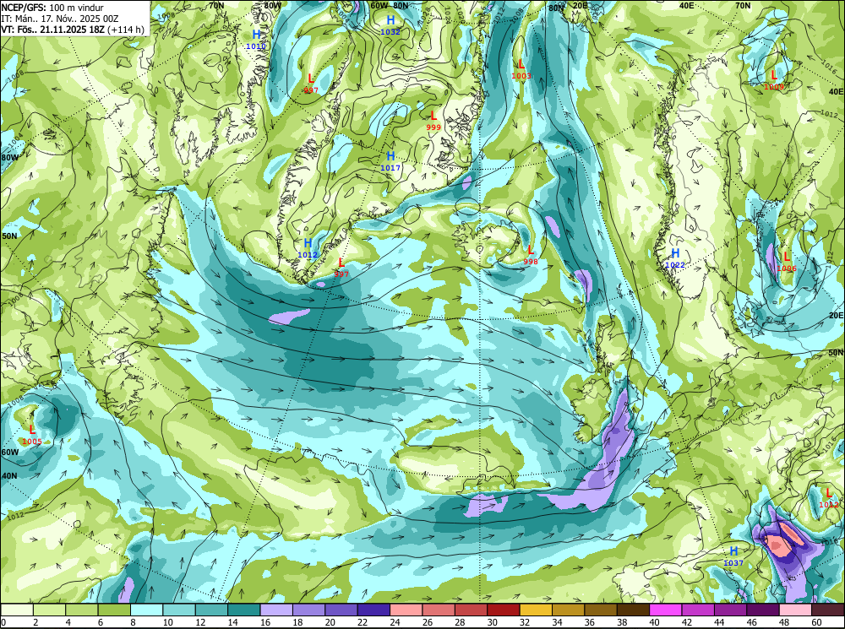845x629 pixels.
Task: Select the bright magenta 40–42 legend swatch
Action: pyautogui.click(x=666, y=610)
